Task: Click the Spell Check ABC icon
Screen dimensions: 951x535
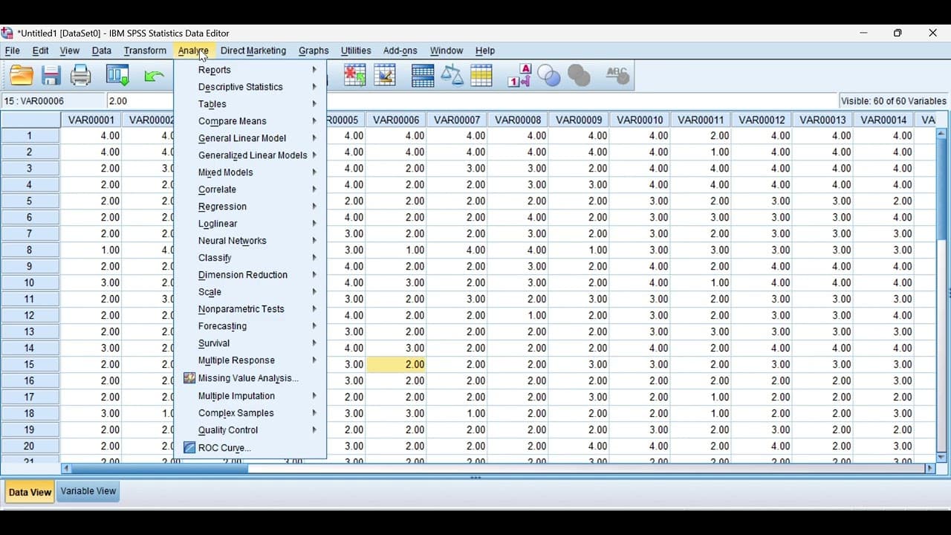Action: [617, 75]
